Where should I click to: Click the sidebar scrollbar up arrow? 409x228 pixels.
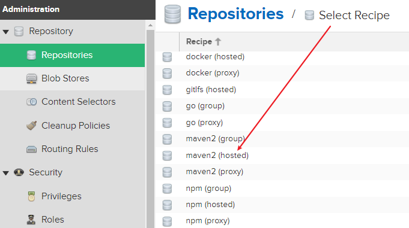150,25
